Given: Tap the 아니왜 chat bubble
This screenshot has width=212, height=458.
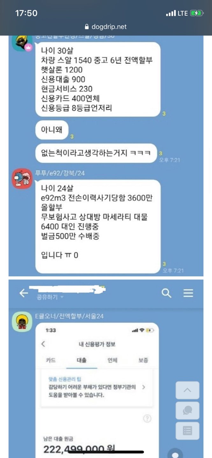Looking at the screenshot, I should coord(52,130).
